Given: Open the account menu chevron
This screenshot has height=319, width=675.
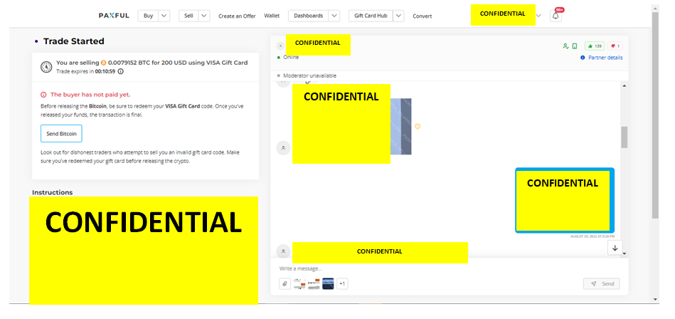Looking at the screenshot, I should click(538, 16).
